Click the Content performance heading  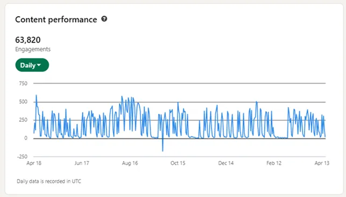56,19
